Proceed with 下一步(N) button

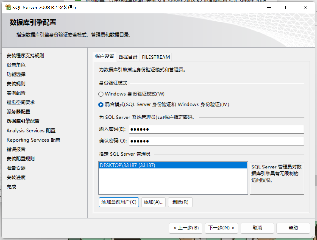(222, 228)
